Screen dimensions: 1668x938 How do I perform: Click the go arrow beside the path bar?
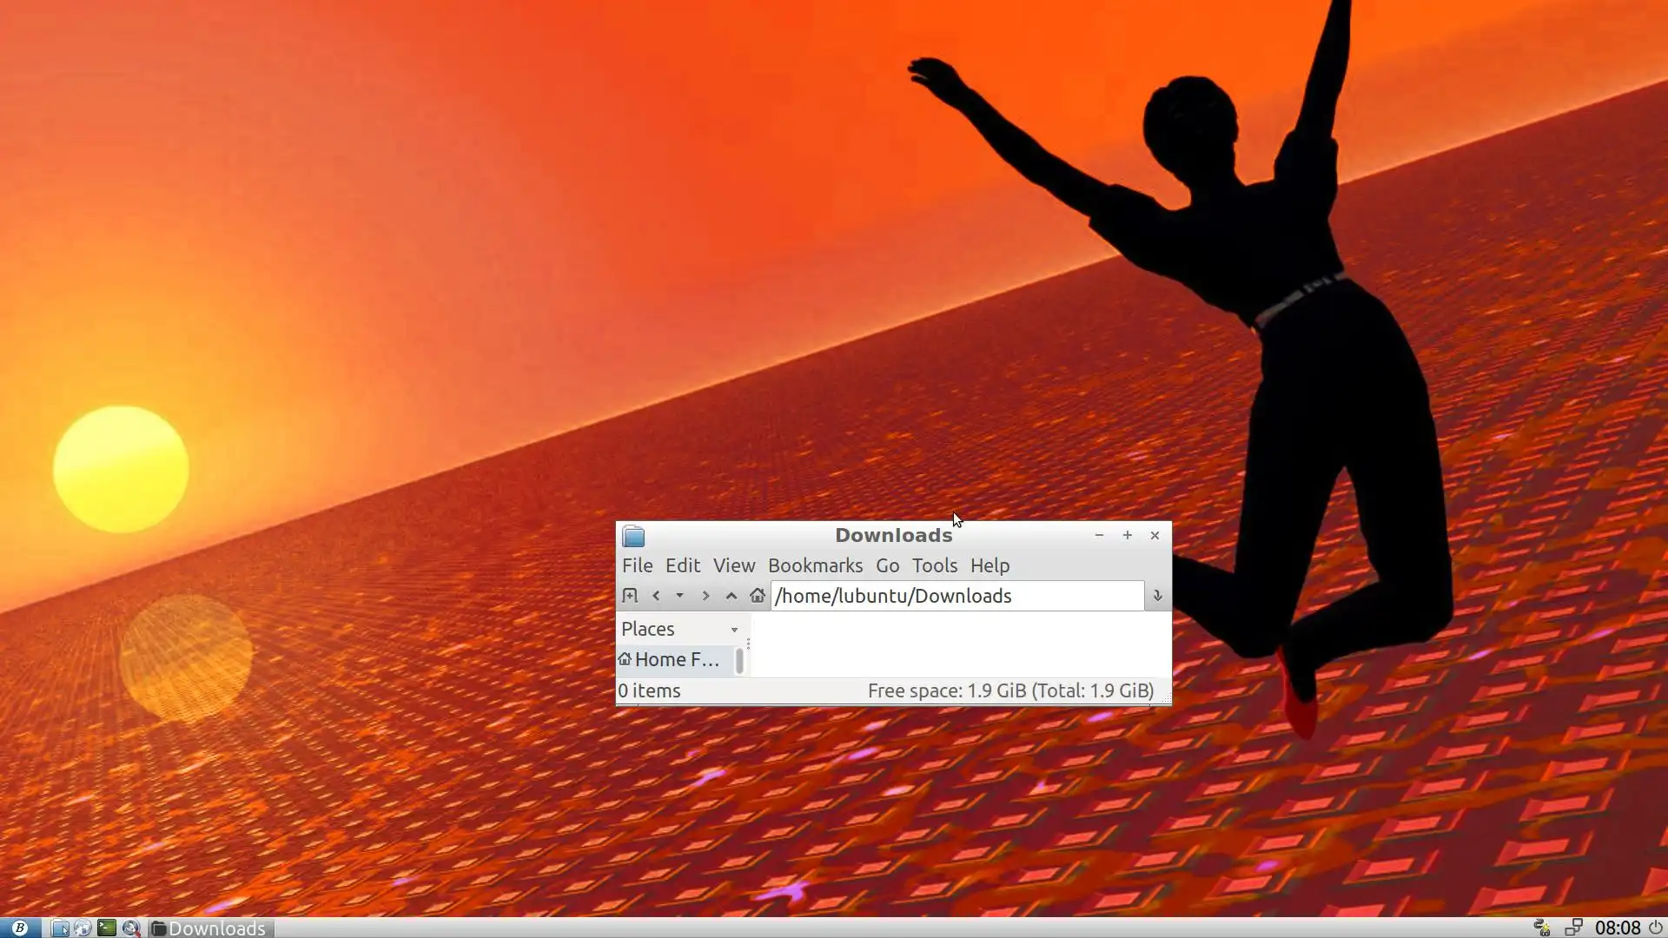pyautogui.click(x=1157, y=596)
